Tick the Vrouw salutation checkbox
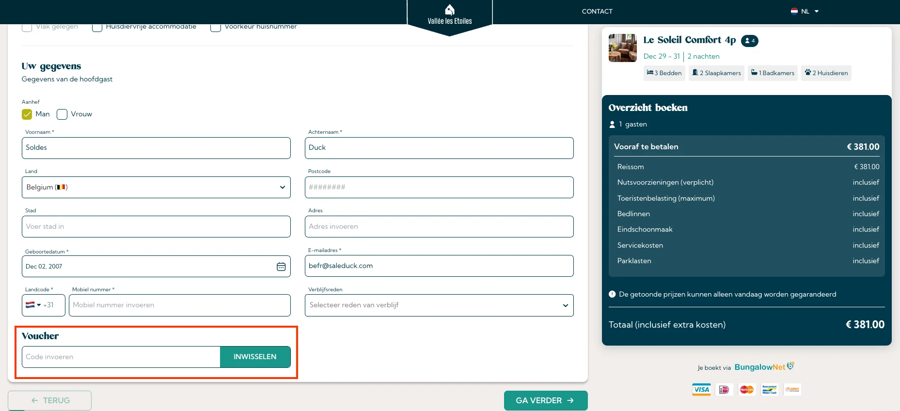The width and height of the screenshot is (900, 411). click(x=62, y=114)
